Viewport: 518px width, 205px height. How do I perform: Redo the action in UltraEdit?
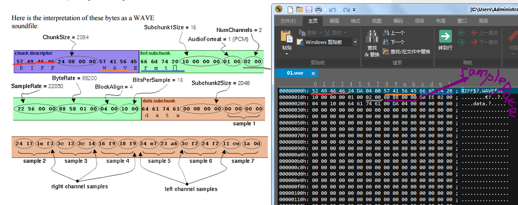coord(346,9)
